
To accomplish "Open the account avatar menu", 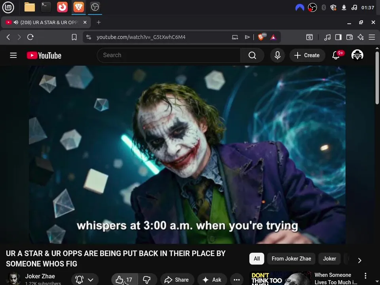I will [x=357, y=55].
